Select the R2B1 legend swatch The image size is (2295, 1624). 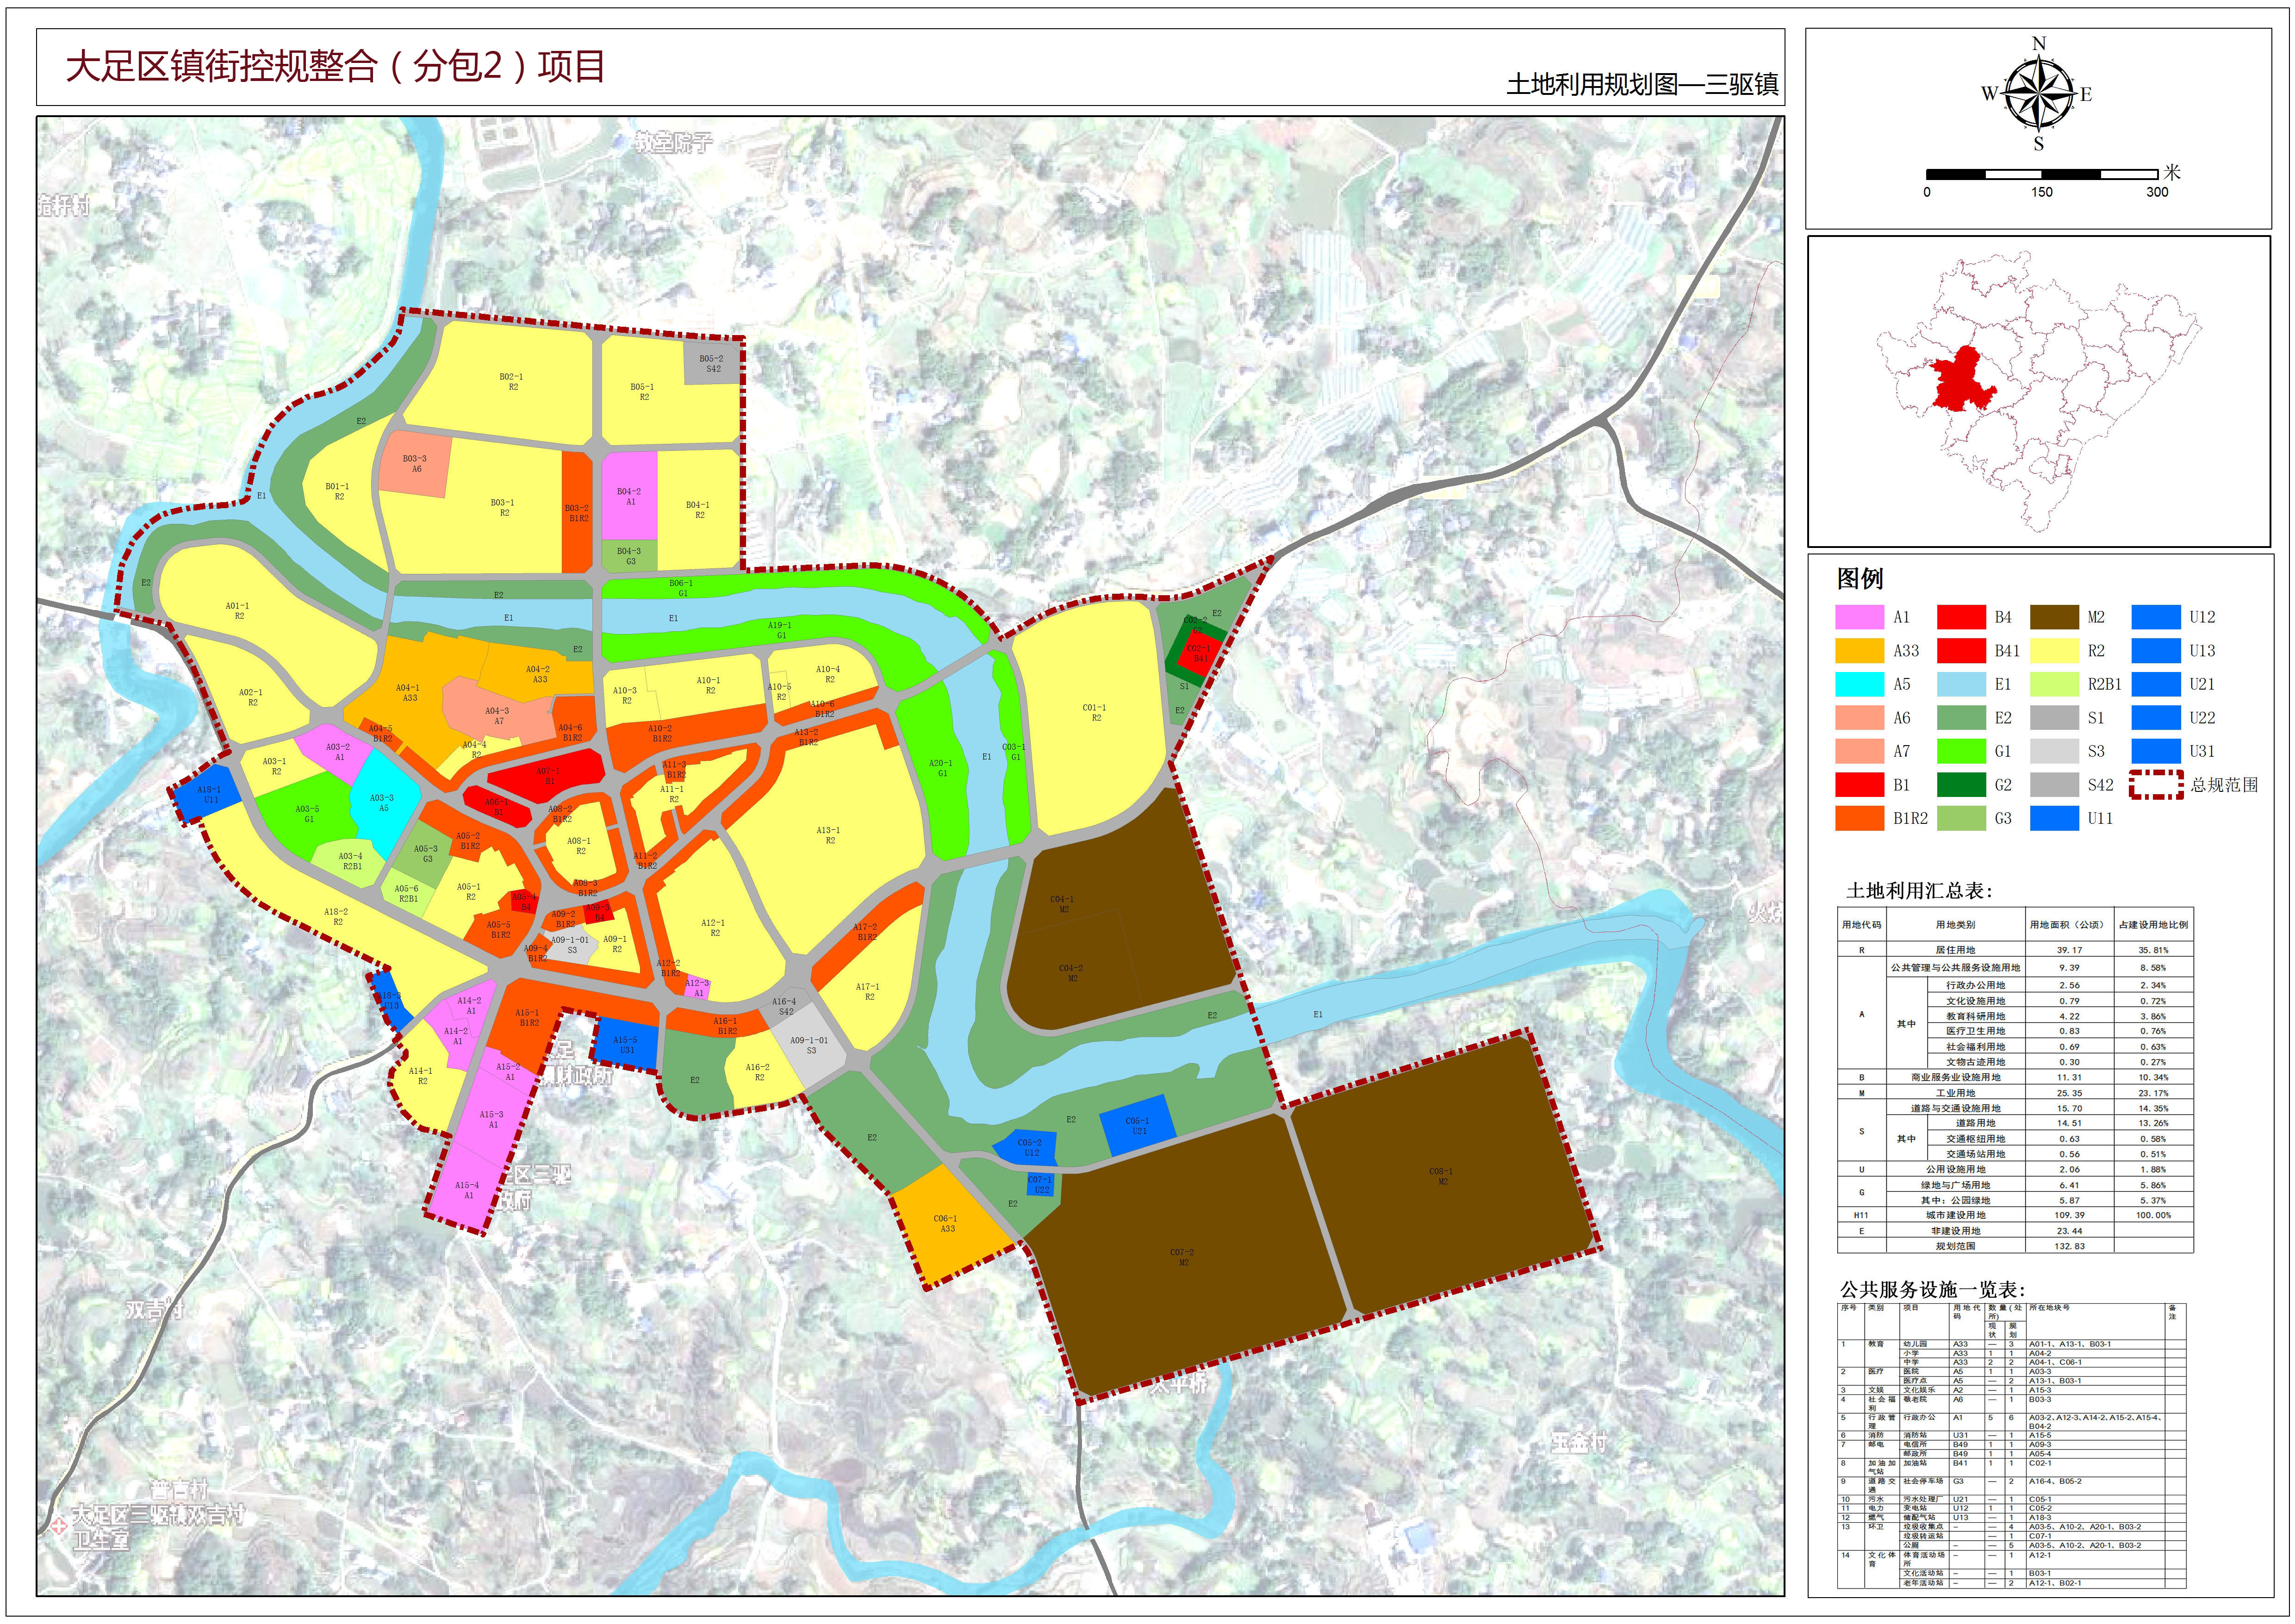(2054, 684)
